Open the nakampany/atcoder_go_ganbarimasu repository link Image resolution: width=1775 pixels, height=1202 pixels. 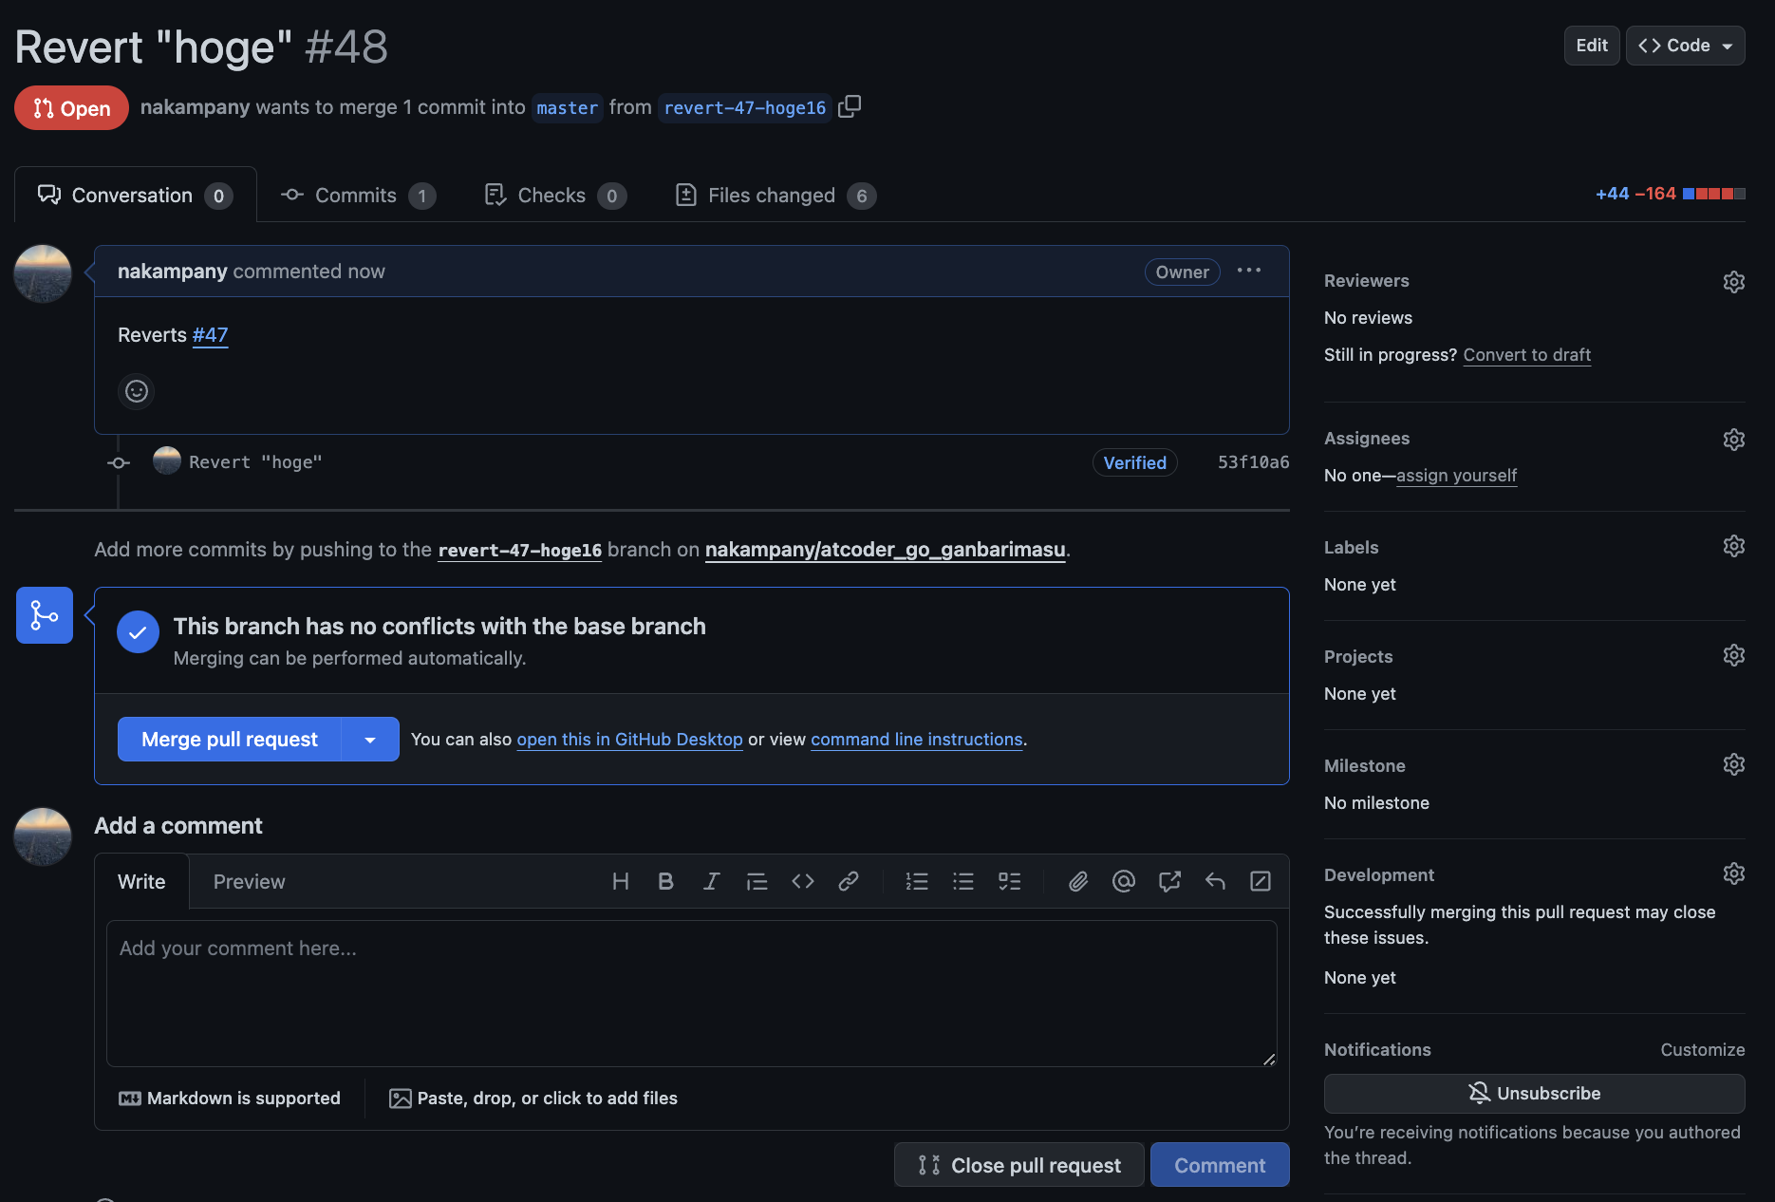(885, 549)
